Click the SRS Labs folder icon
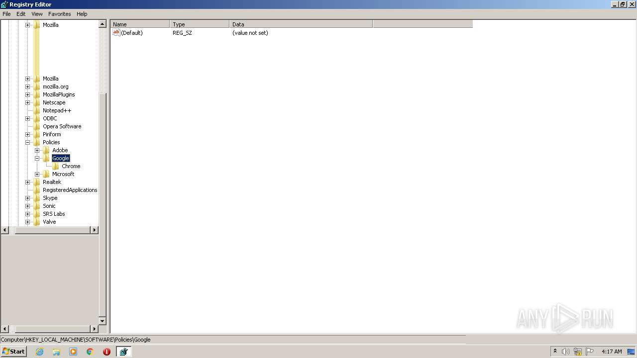637x358 pixels. click(x=37, y=214)
